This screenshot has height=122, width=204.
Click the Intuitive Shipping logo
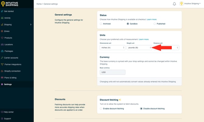(x=10, y=4)
